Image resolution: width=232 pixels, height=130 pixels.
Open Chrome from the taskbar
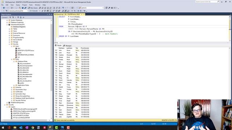click(x=33, y=127)
